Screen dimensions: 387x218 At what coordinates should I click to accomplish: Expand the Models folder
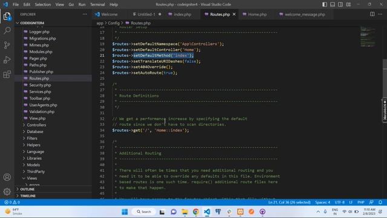click(33, 165)
